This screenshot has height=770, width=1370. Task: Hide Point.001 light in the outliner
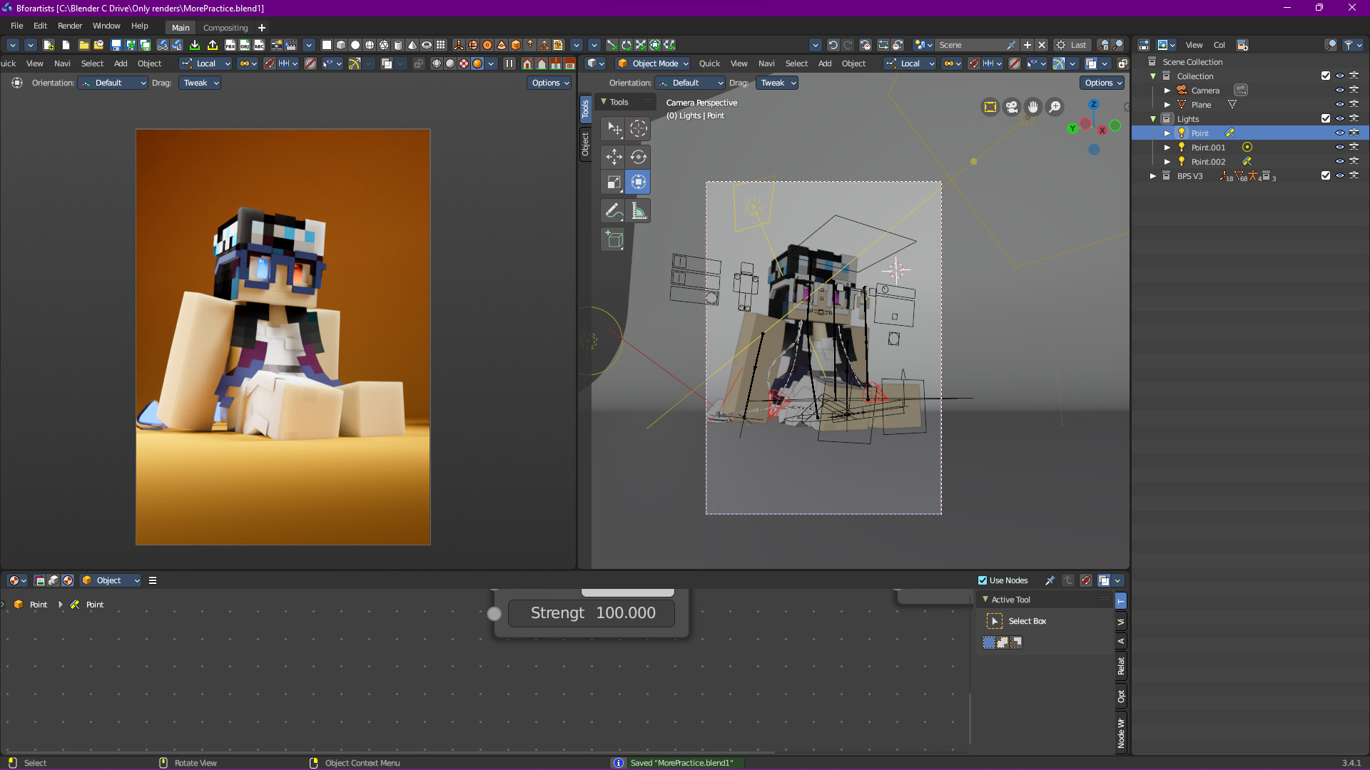coord(1339,148)
